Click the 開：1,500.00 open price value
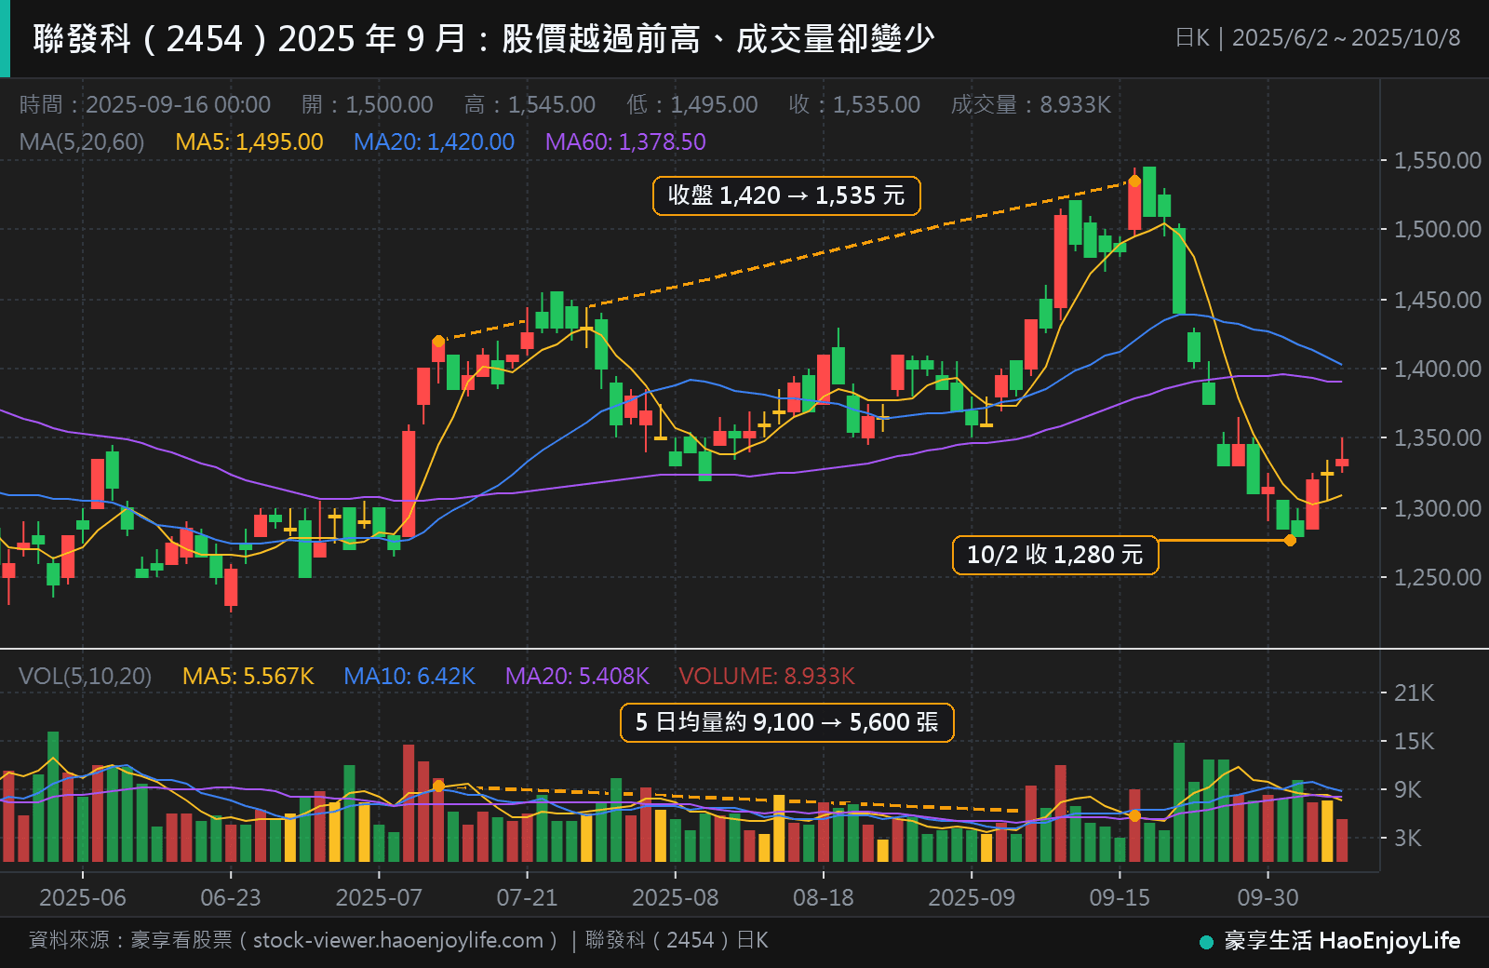The height and width of the screenshot is (968, 1489). [368, 104]
